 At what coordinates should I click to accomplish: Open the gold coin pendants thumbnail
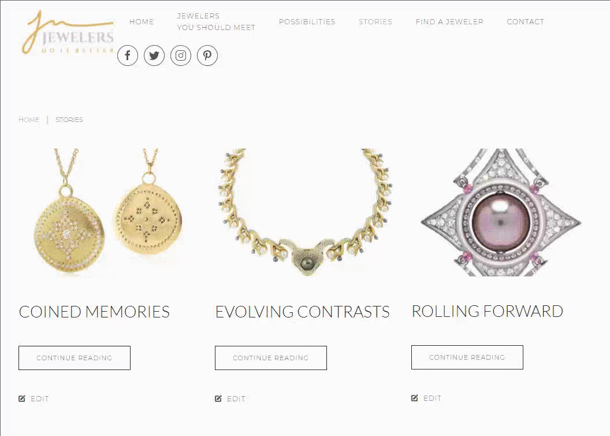point(108,212)
